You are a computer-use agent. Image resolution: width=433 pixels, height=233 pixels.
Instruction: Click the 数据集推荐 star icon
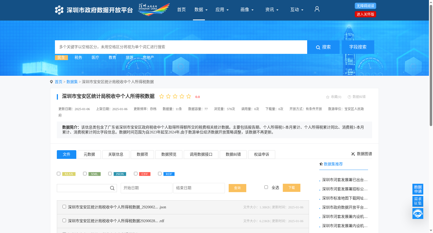[321, 164]
